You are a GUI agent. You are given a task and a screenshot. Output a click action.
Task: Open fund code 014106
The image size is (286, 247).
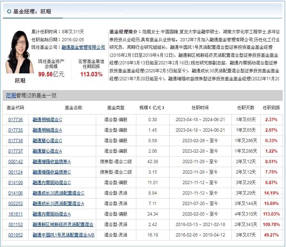16,193
